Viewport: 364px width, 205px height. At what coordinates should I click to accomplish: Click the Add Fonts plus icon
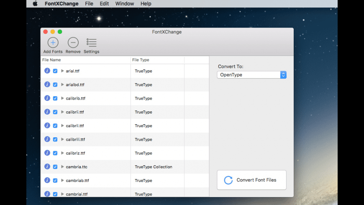(x=53, y=43)
